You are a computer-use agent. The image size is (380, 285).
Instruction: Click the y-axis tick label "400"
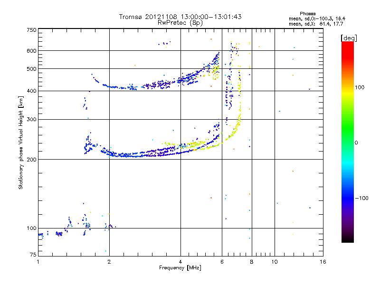coord(31,91)
